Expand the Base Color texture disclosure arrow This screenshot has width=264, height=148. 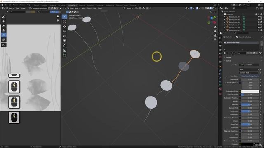click(225, 76)
